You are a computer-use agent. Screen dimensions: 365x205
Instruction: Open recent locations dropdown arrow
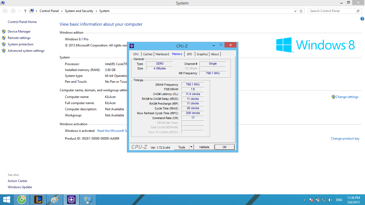19,11
